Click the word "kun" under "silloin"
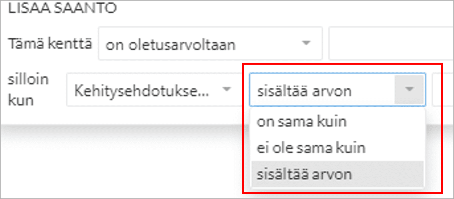The width and height of the screenshot is (454, 199). [21, 100]
